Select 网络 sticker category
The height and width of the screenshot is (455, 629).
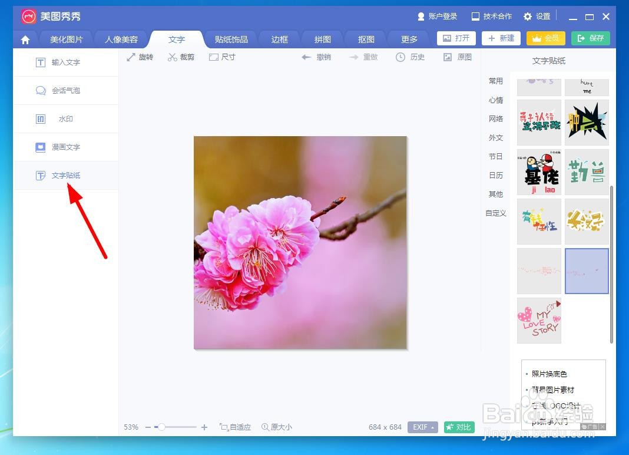[496, 119]
